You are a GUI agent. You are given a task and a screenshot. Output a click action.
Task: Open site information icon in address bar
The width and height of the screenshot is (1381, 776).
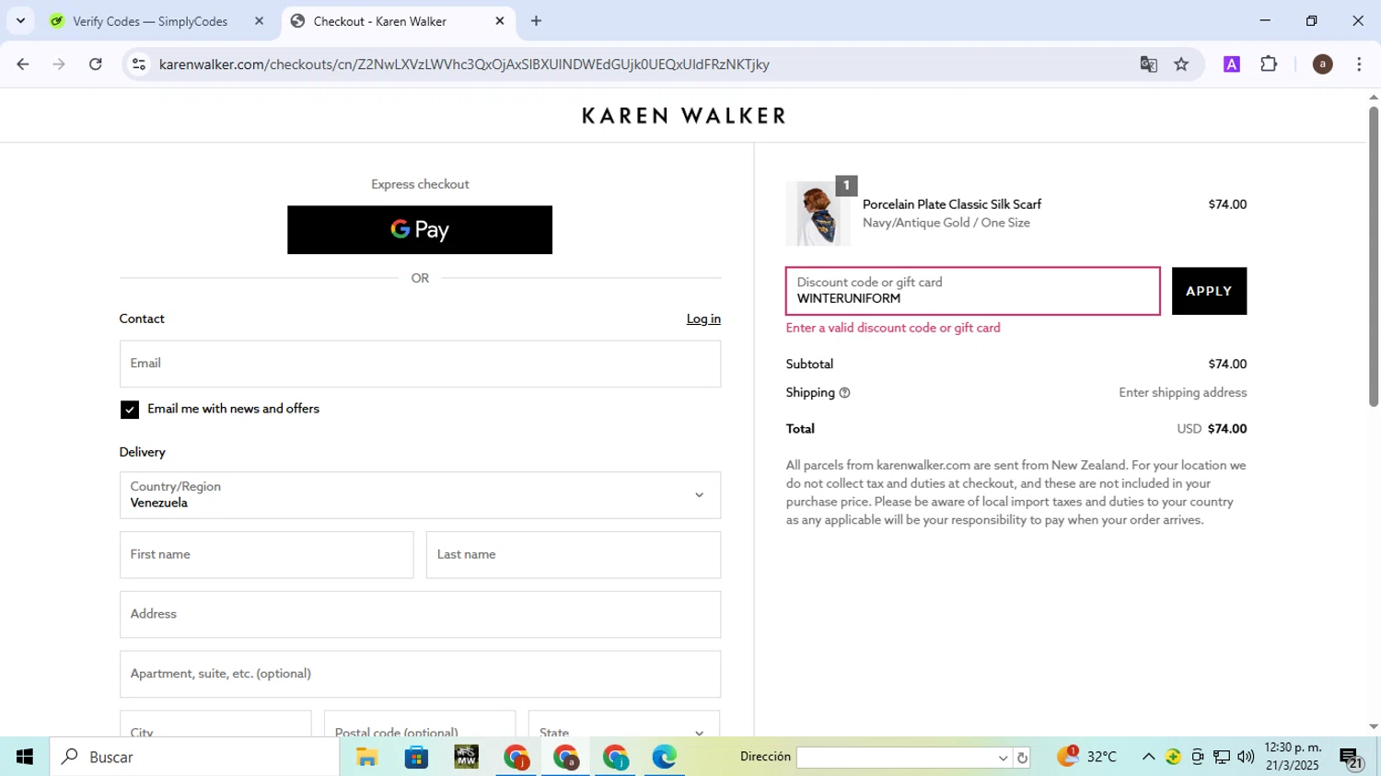point(139,64)
